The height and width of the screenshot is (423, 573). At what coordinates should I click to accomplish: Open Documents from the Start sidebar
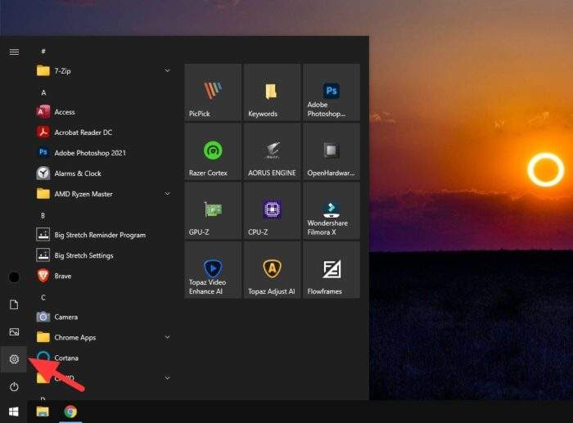tap(14, 304)
